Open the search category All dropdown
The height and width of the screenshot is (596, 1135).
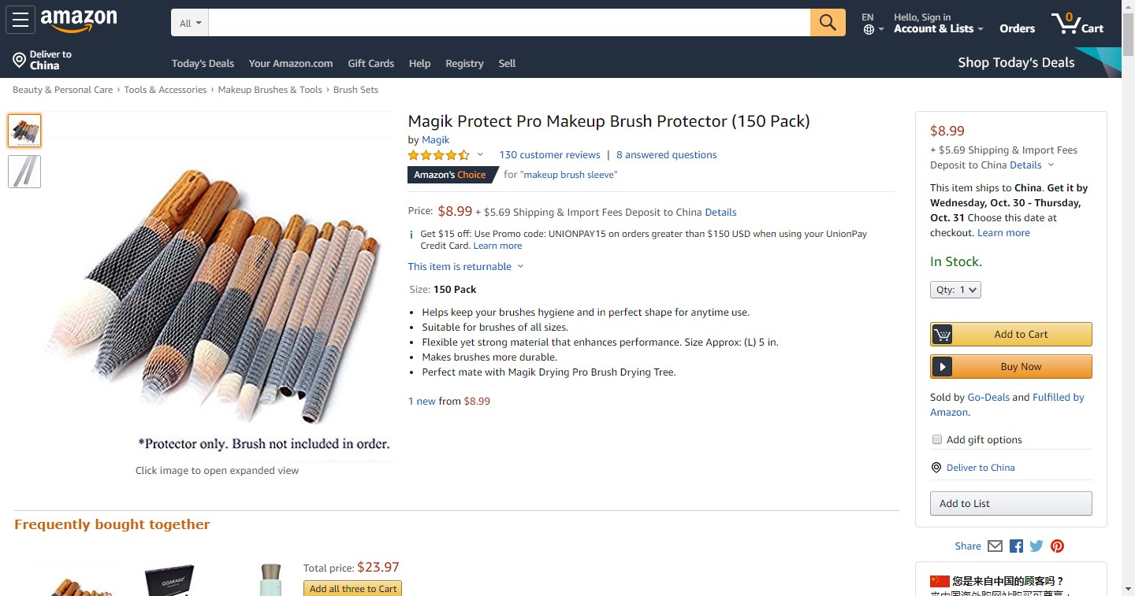click(190, 24)
